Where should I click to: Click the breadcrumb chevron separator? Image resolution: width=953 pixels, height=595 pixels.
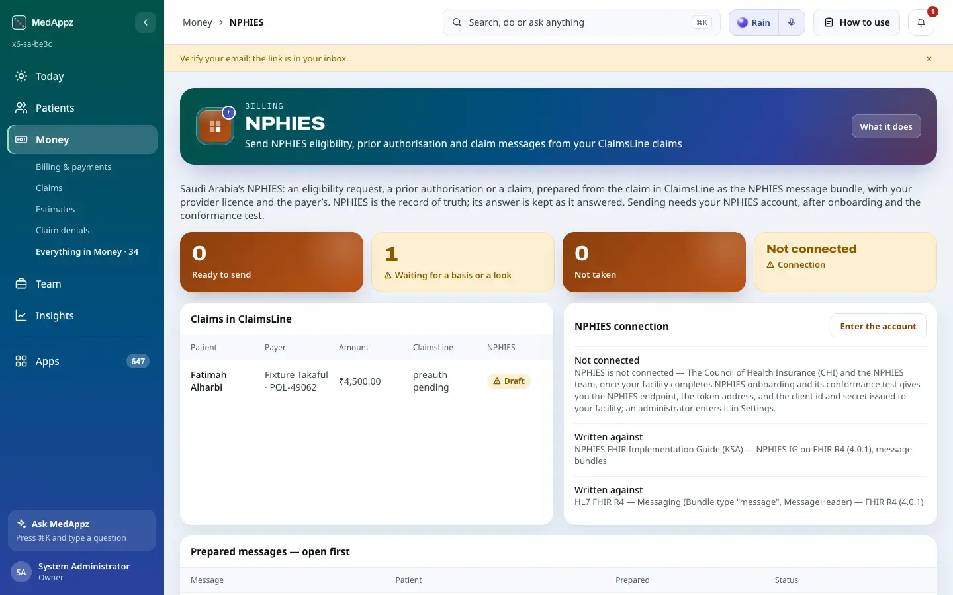pyautogui.click(x=221, y=22)
